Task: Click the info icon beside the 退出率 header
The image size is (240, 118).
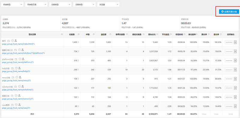Action: pos(221,34)
